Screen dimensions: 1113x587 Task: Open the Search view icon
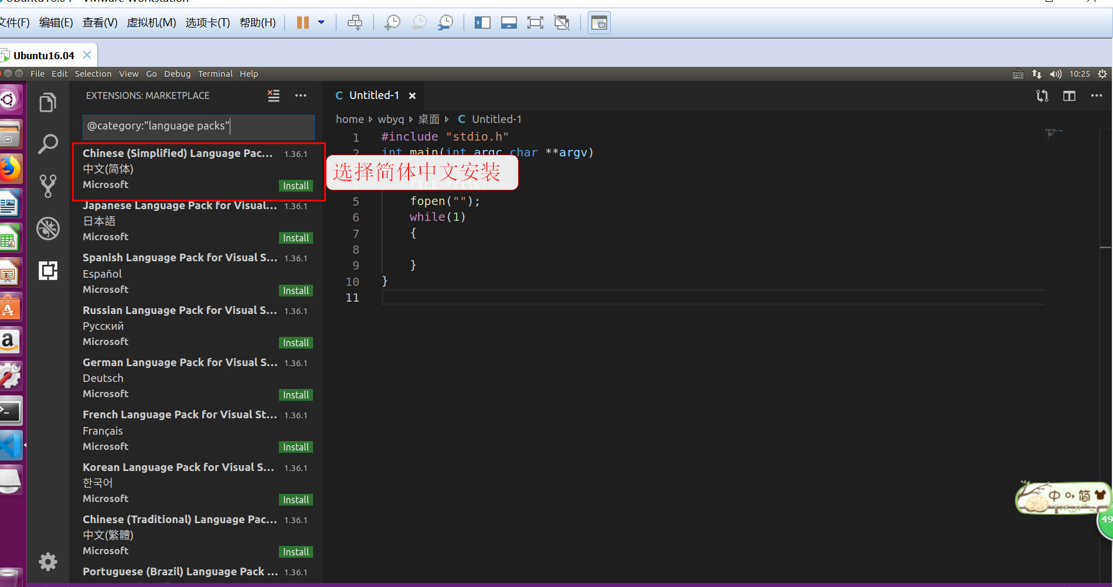(48, 144)
